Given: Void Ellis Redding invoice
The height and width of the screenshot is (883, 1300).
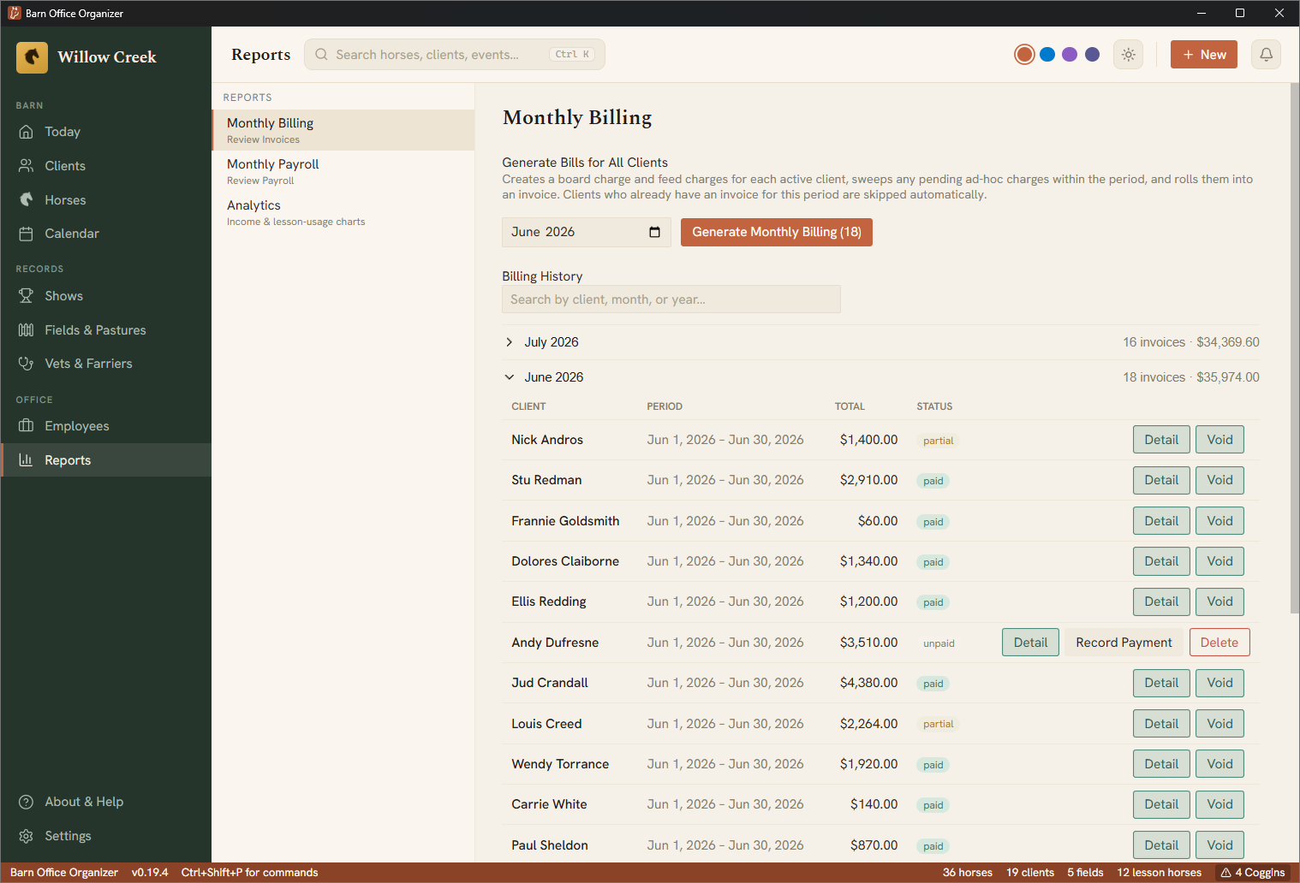Looking at the screenshot, I should click(x=1219, y=602).
